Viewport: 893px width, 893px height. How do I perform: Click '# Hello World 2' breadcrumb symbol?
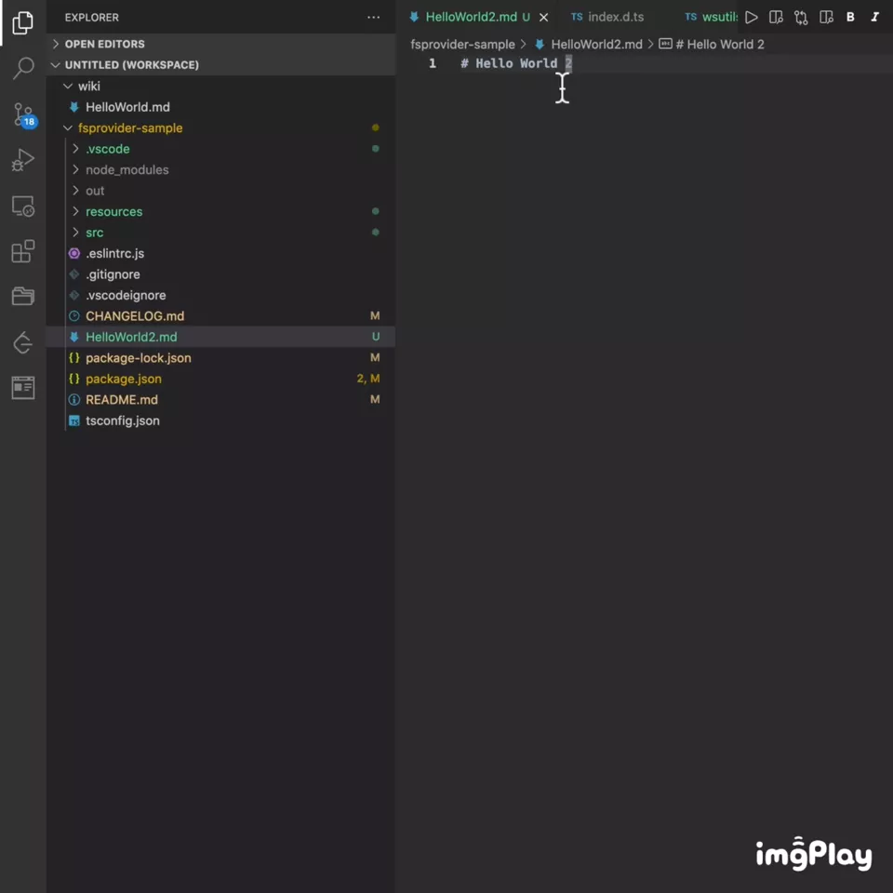712,45
